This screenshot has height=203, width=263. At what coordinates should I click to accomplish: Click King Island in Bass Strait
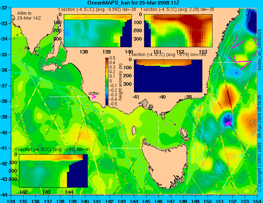pos(134,130)
